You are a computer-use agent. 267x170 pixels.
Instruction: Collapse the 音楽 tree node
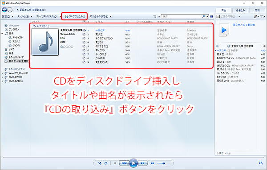[x=2, y=34]
